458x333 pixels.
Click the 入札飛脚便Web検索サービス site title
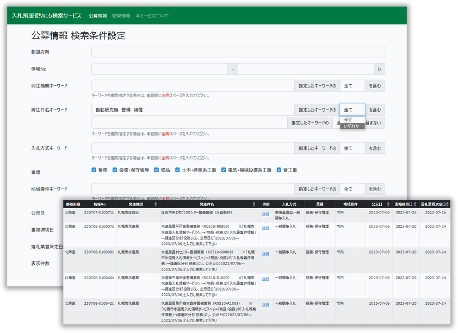point(46,16)
